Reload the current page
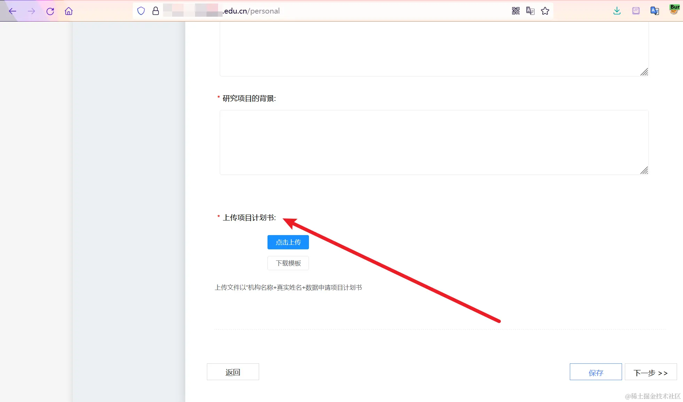 (x=50, y=11)
